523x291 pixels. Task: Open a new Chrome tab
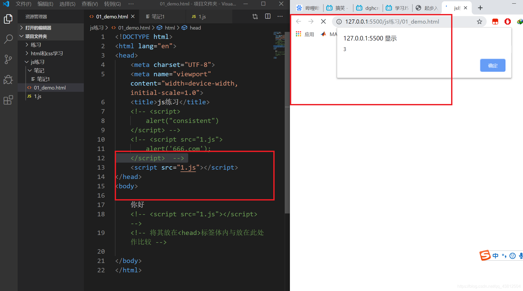click(480, 8)
